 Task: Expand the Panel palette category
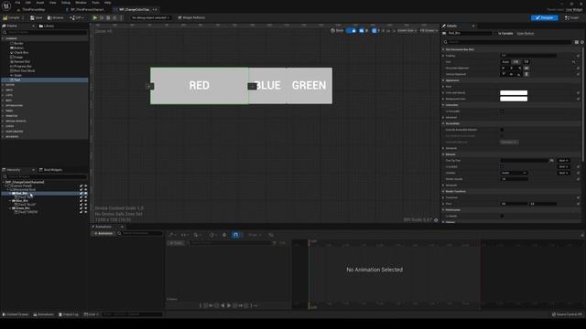(4, 111)
